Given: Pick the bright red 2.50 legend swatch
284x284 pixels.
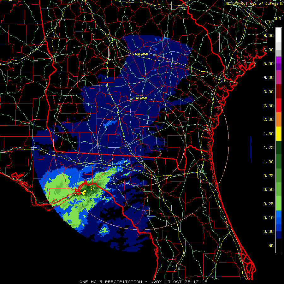Looking at the screenshot, I should pyautogui.click(x=279, y=105).
